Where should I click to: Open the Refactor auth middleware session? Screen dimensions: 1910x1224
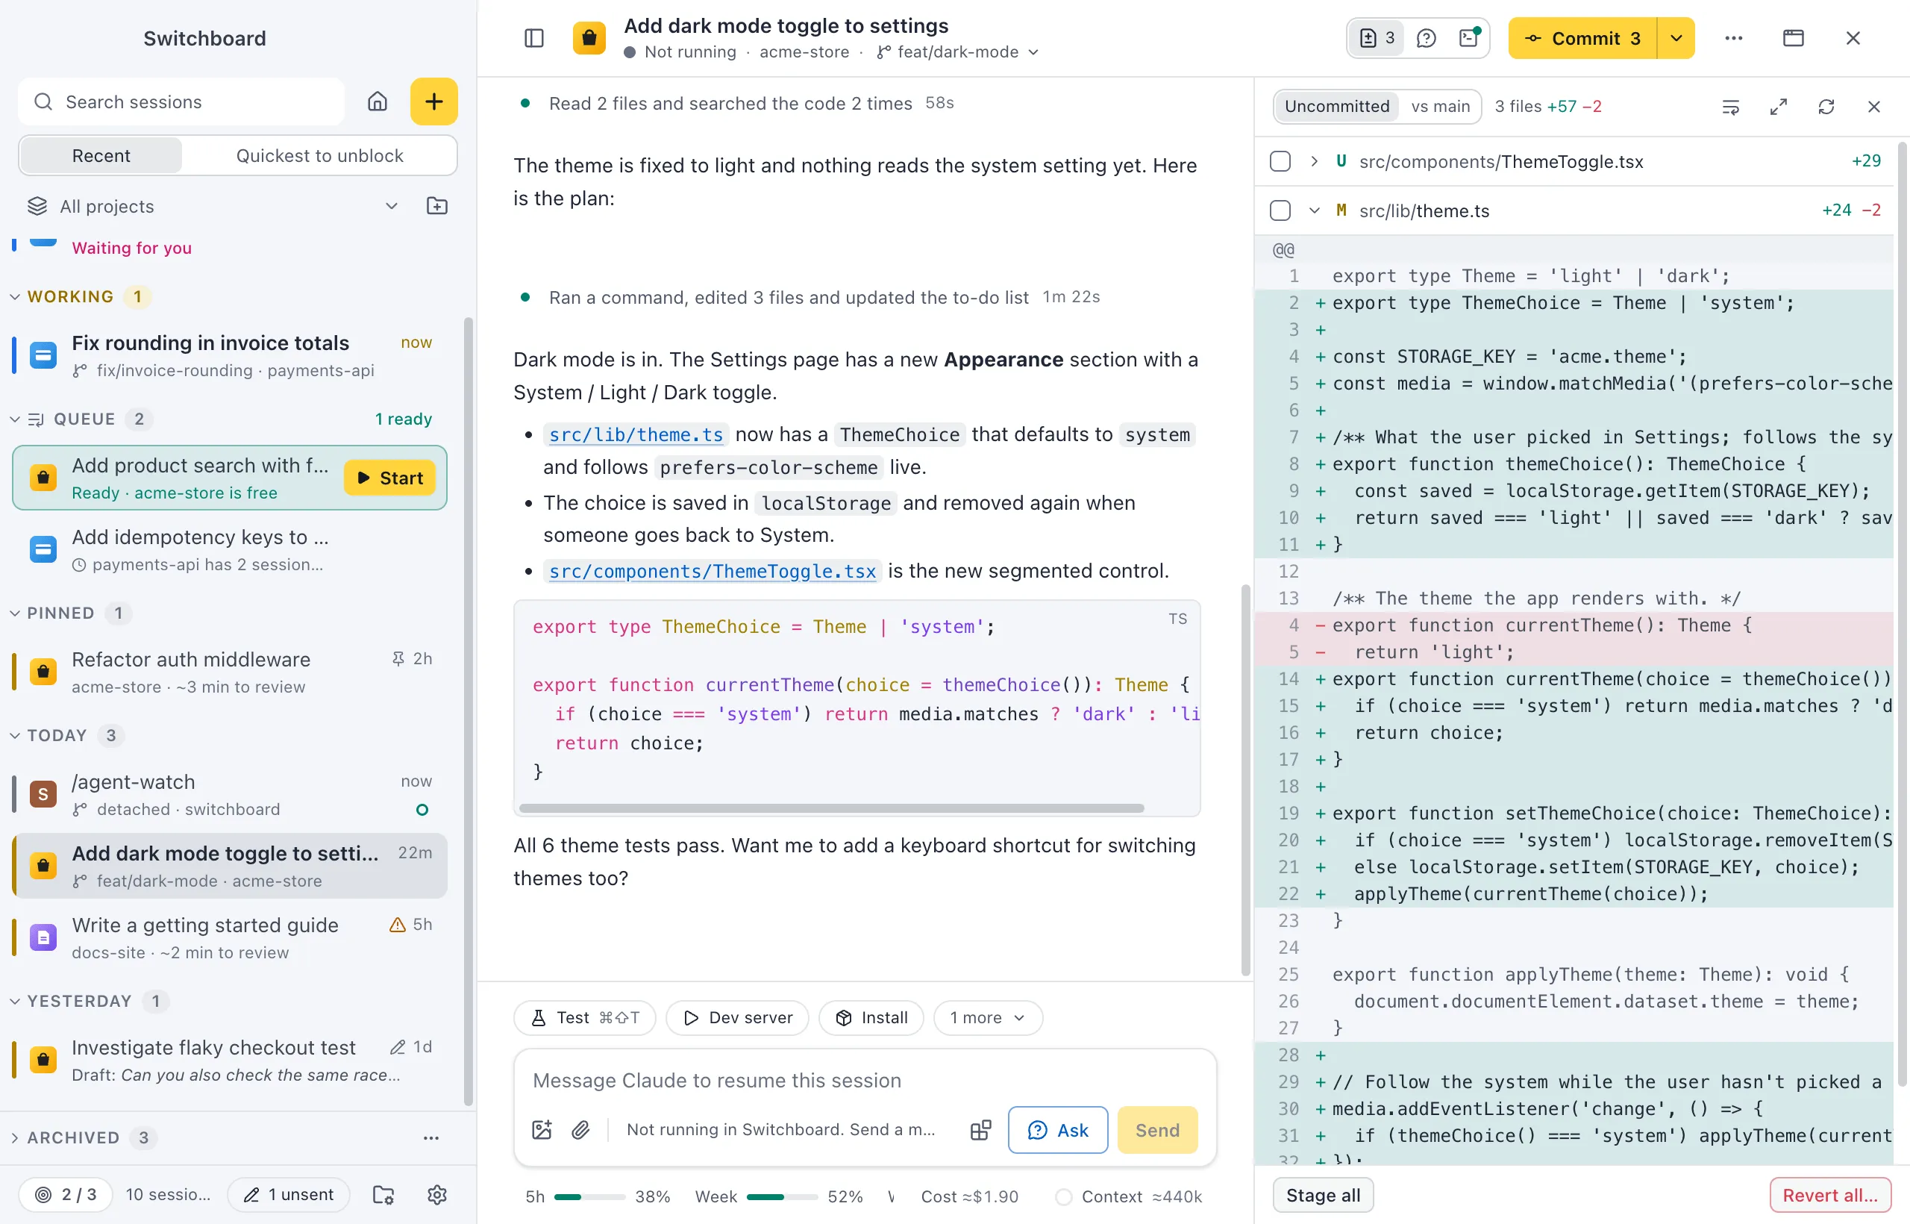(x=231, y=672)
